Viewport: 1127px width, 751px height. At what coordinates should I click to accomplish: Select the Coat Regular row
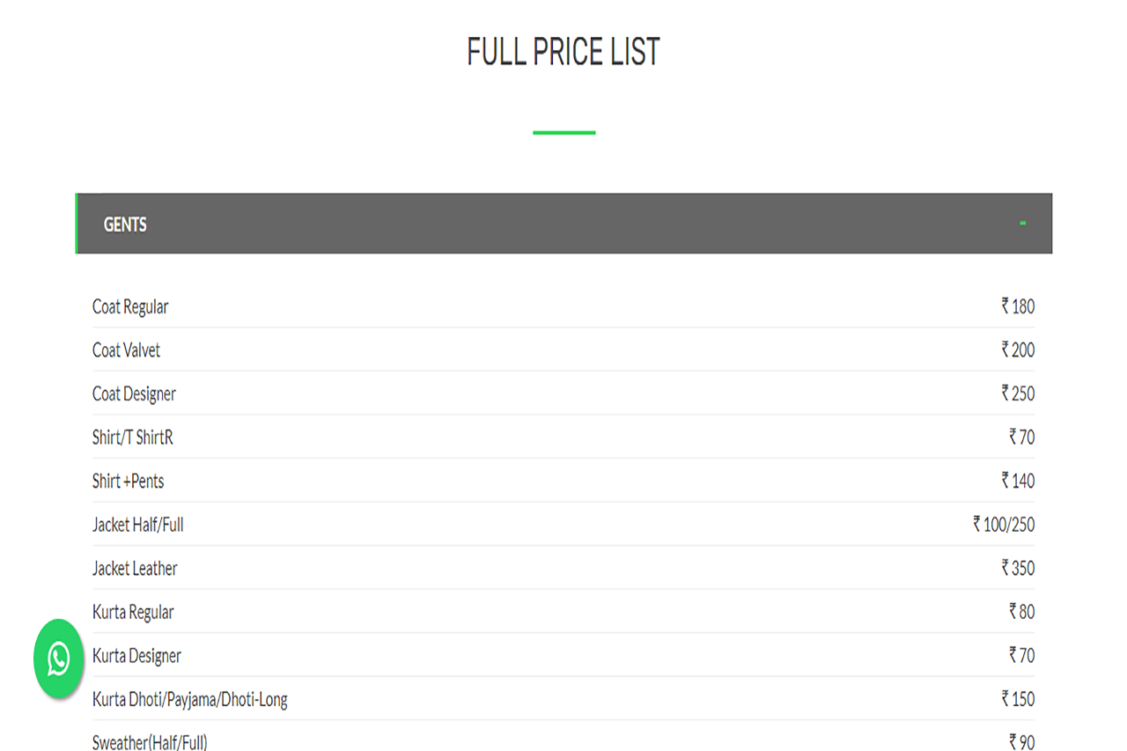[563, 306]
